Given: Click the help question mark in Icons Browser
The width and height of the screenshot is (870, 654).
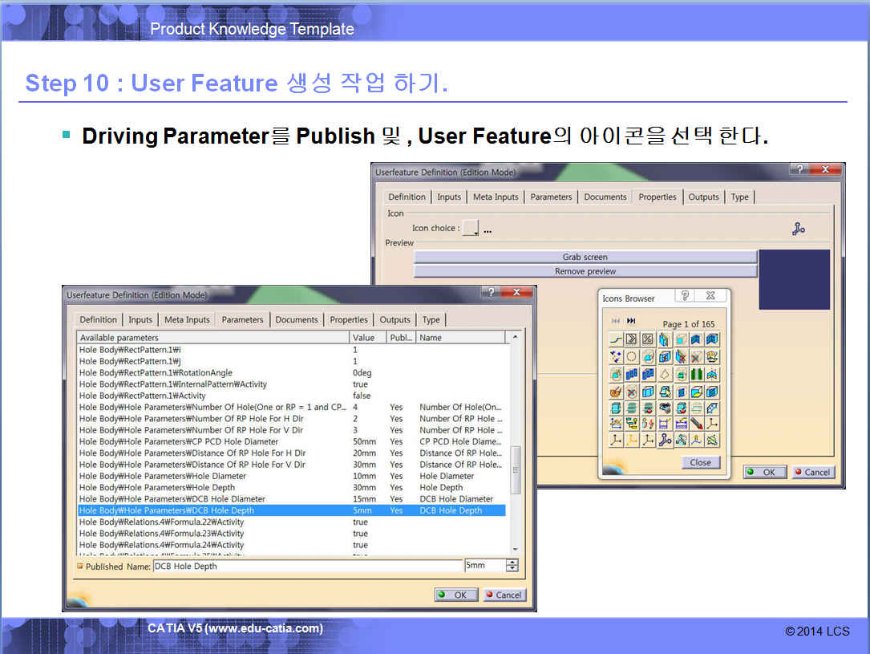Looking at the screenshot, I should (685, 296).
